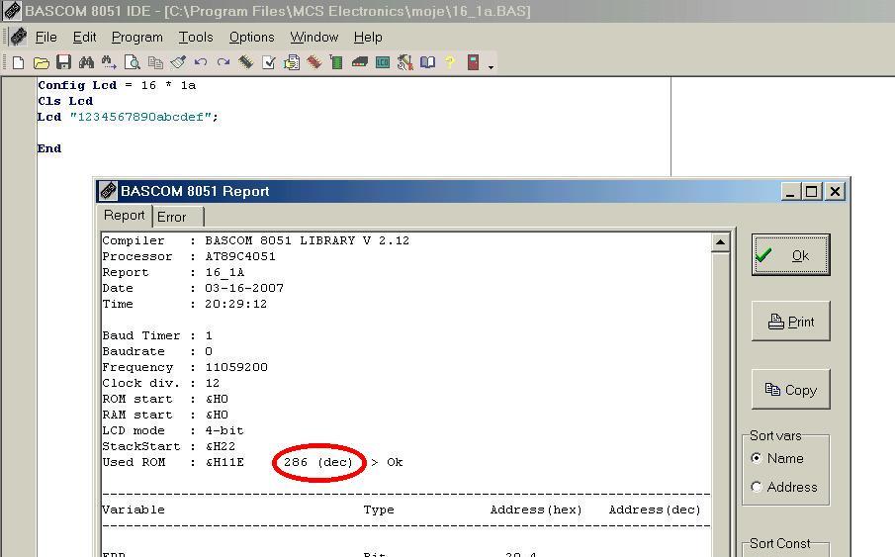Screen dimensions: 895x557
Task: Click the Print button
Action: [790, 322]
